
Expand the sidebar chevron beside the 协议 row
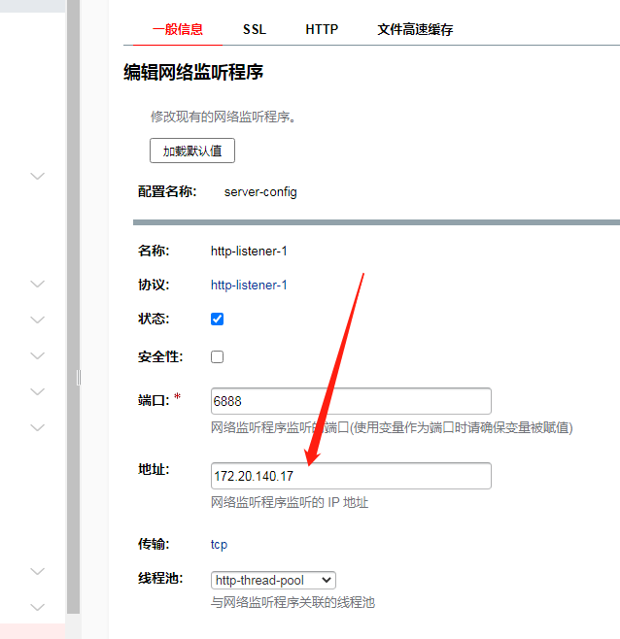click(x=38, y=285)
